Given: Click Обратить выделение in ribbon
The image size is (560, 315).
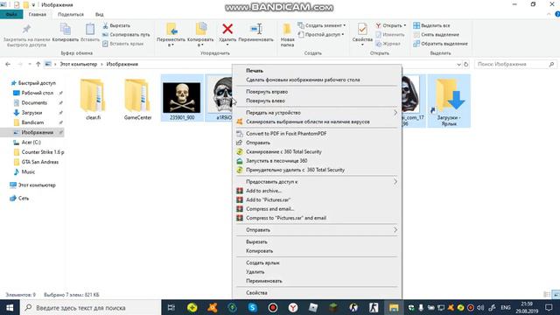Looking at the screenshot, I should point(440,44).
